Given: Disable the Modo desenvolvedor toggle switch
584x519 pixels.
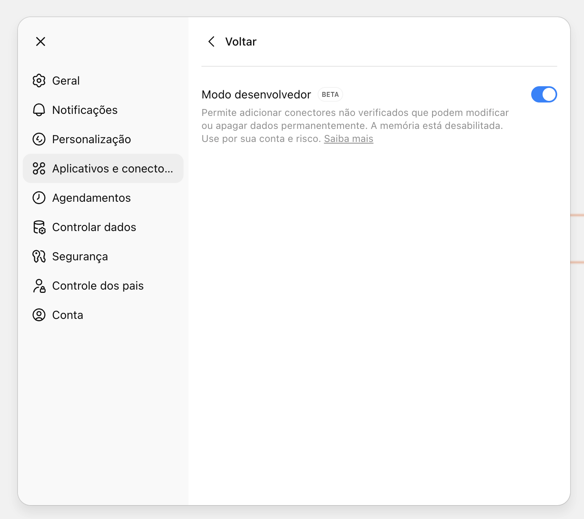Looking at the screenshot, I should 544,94.
